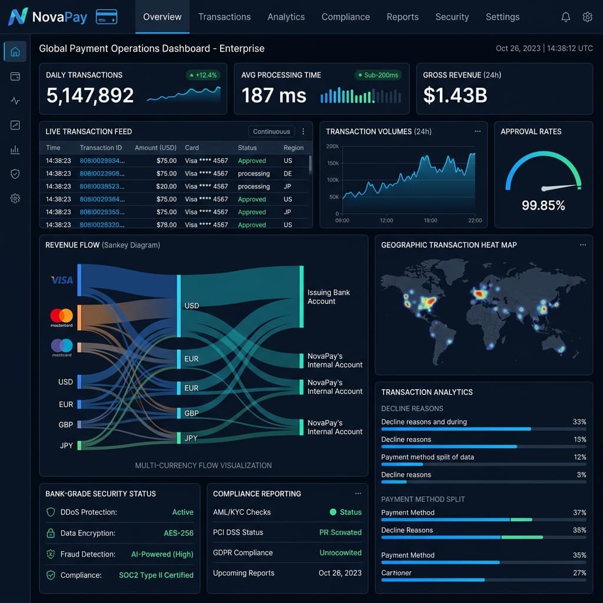The image size is (603, 603).
Task: Open transaction ID 80810023909
Action: coord(102,174)
